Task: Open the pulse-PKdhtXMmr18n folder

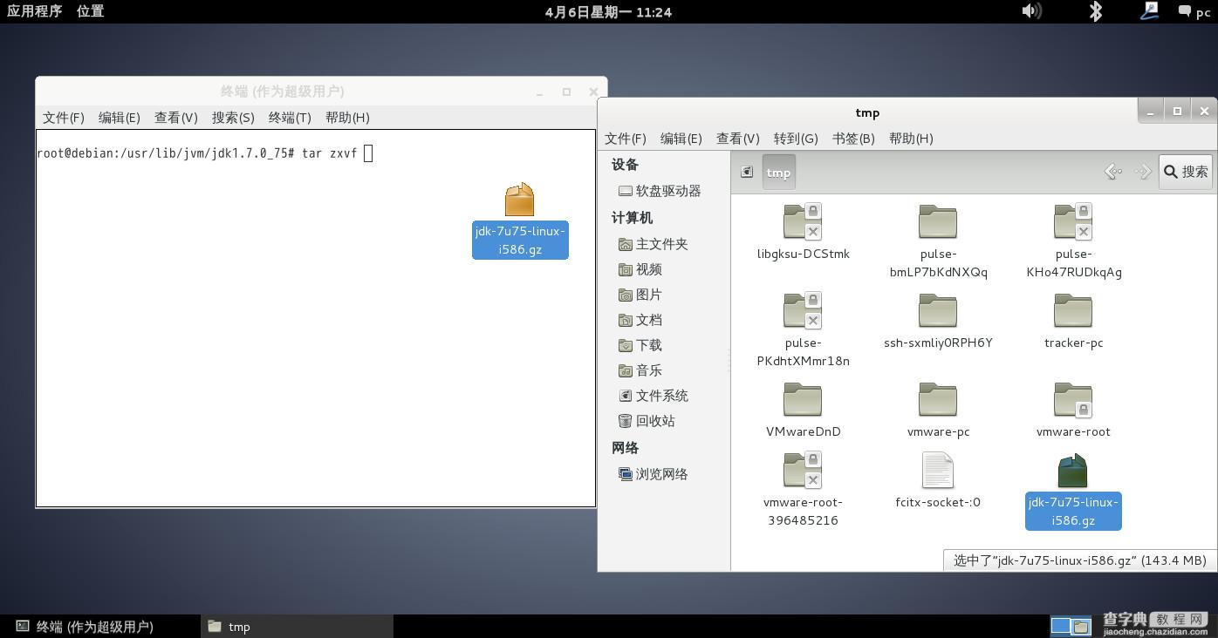Action: (803, 311)
